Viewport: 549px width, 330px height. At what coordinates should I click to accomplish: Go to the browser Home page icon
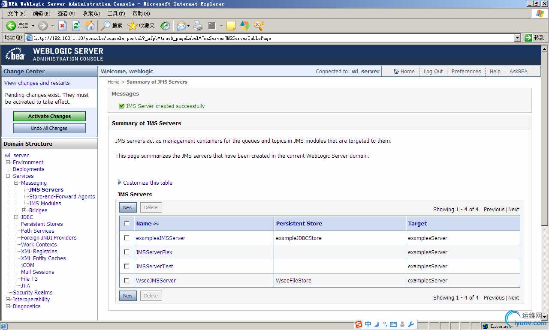click(90, 26)
